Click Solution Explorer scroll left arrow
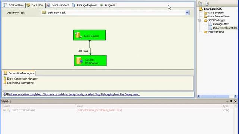The height and width of the screenshot is (134, 239). (x=198, y=96)
